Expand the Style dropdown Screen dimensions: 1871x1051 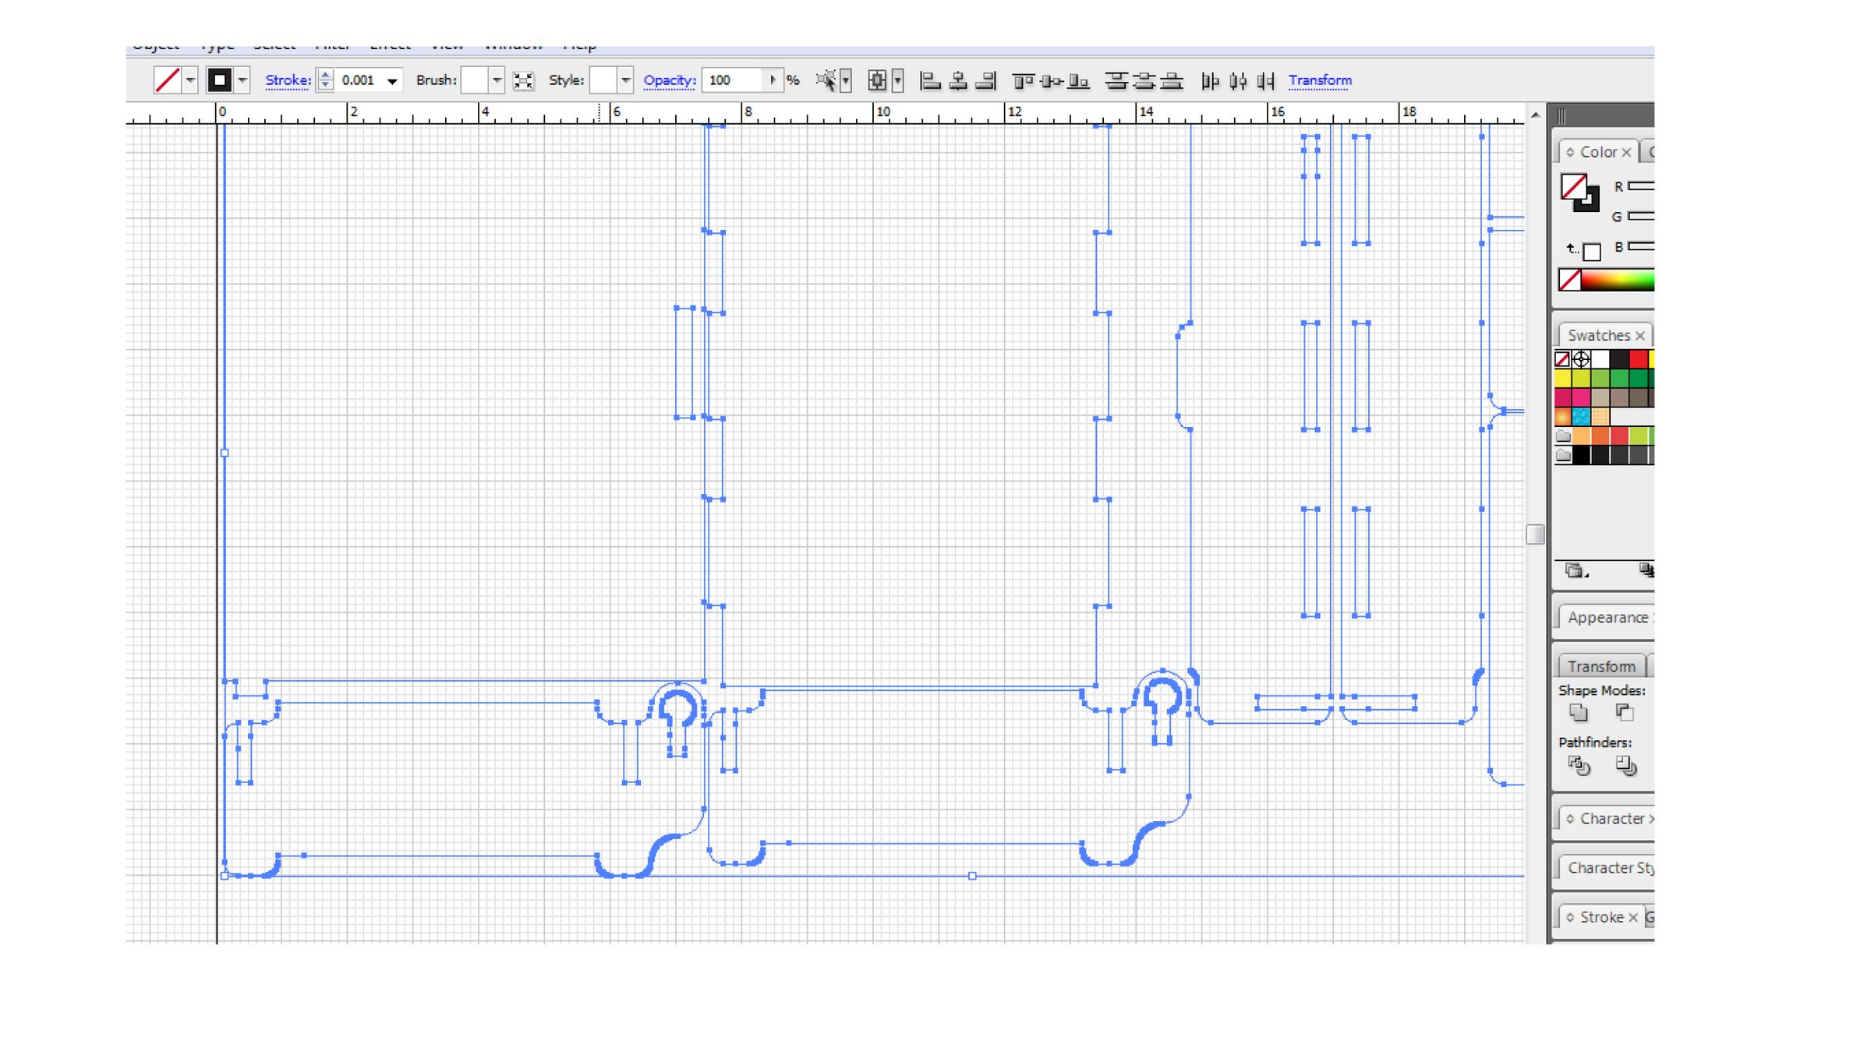(x=625, y=80)
